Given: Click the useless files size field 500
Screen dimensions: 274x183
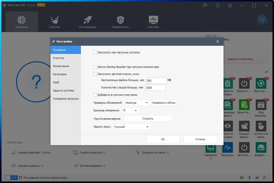Looking at the screenshot, I should pyautogui.click(x=156, y=81).
